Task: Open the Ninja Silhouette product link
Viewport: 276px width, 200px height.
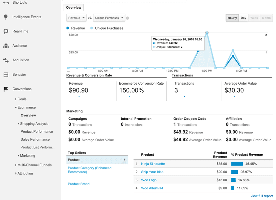Action: 153,164
